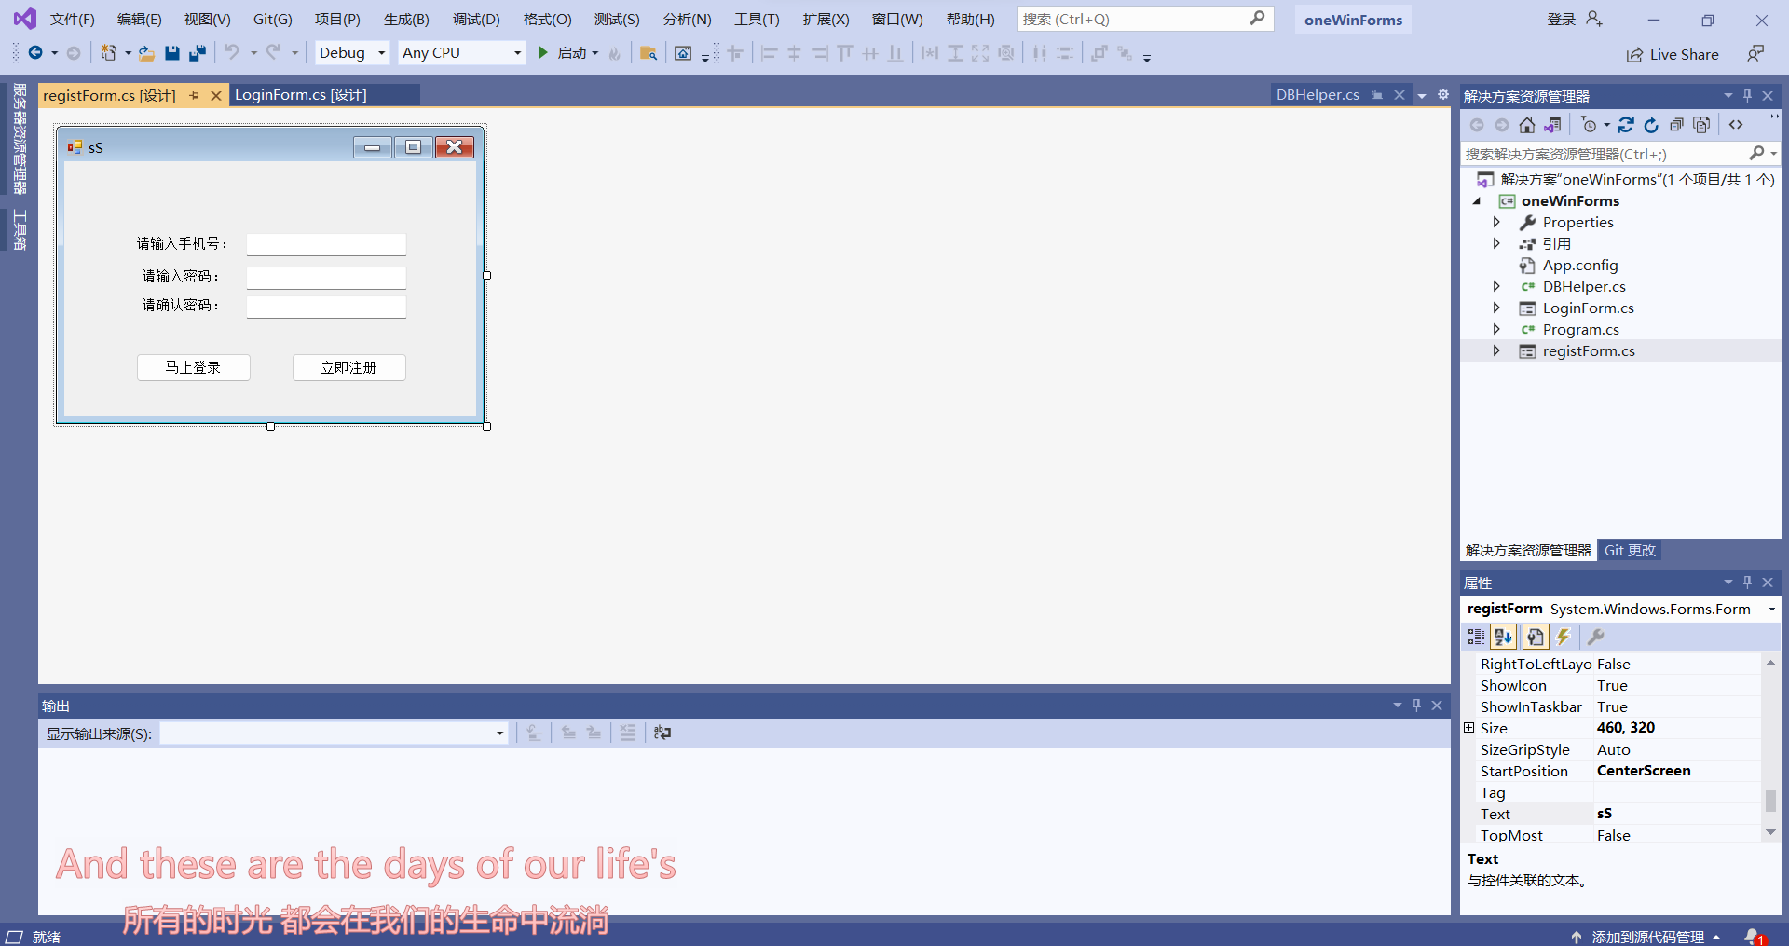Click the Clear All icon in Output panel
The width and height of the screenshot is (1789, 946).
(x=628, y=733)
